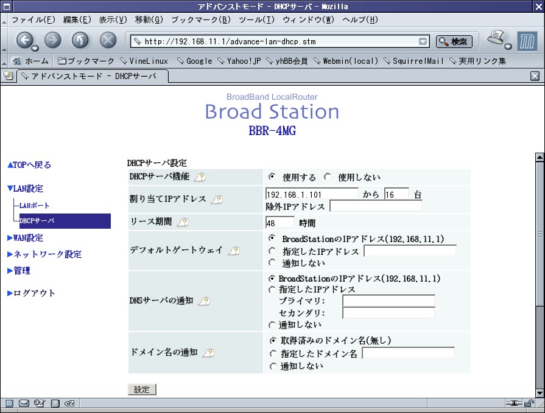Viewport: 545px width, 413px height.
Task: Open the ツール(T) menu
Action: 257,20
